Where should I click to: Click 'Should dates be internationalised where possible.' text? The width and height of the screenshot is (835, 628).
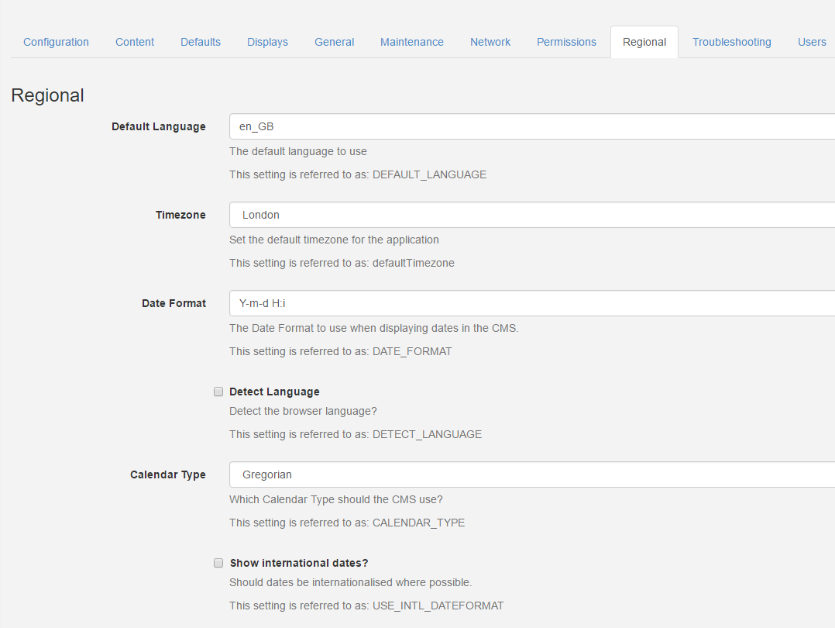coord(350,583)
